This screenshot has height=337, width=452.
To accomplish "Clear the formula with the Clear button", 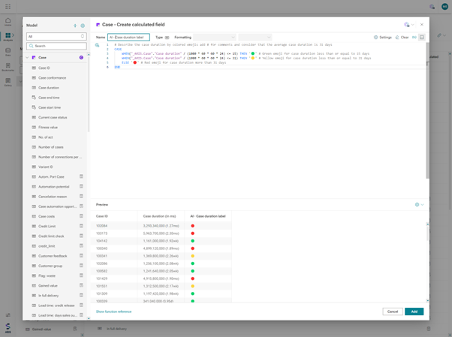I will coord(402,37).
